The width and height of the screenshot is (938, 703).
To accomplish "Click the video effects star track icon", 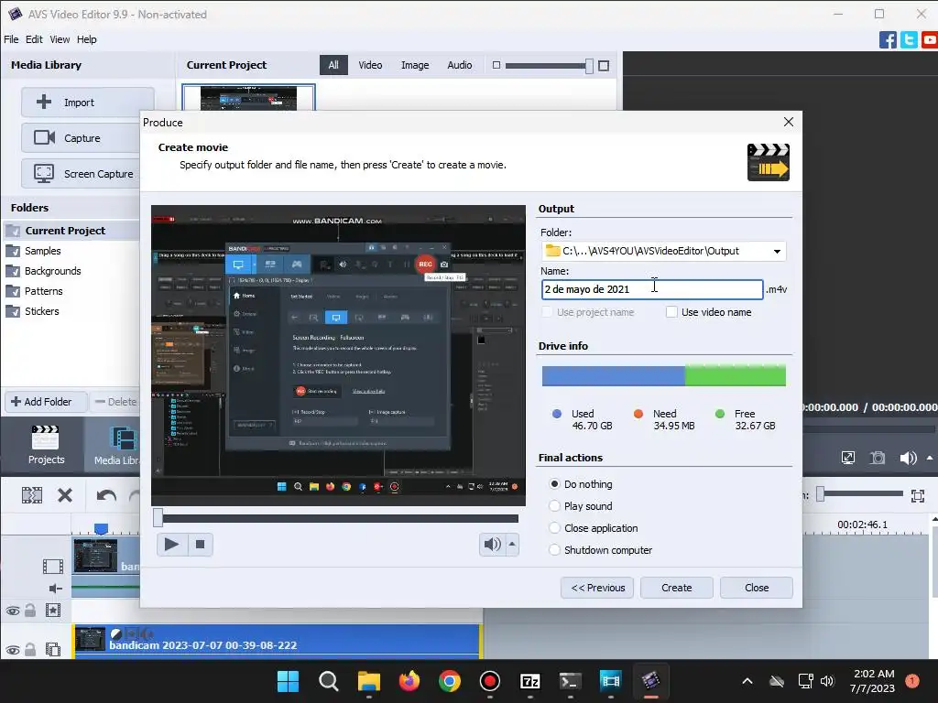I will (52, 611).
